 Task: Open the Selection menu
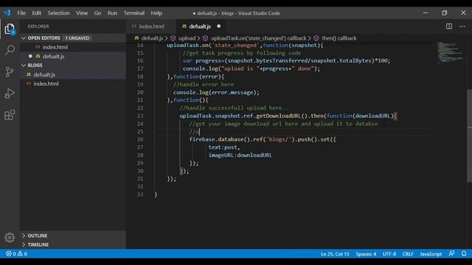[58, 13]
